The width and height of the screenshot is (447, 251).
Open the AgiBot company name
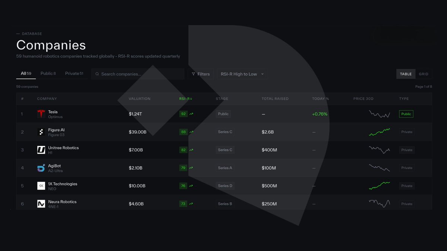point(54,166)
